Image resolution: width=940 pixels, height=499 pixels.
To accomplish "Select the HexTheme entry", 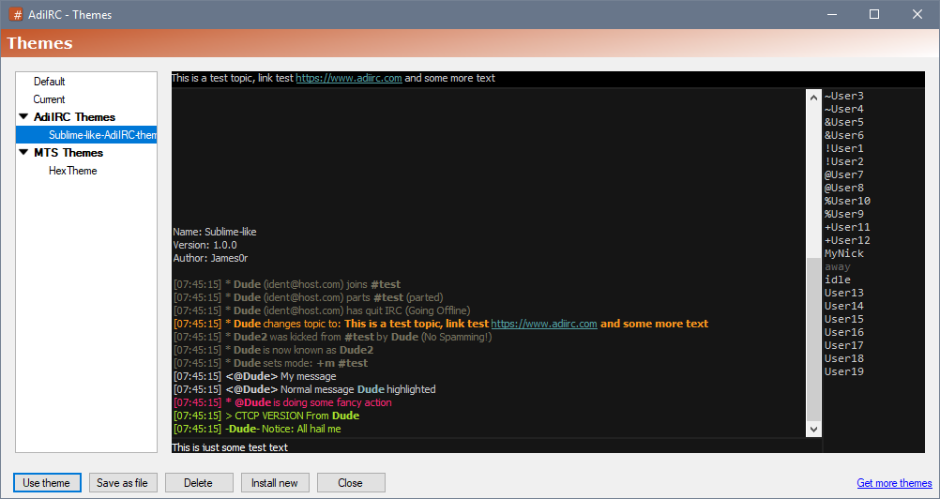I will (x=72, y=171).
